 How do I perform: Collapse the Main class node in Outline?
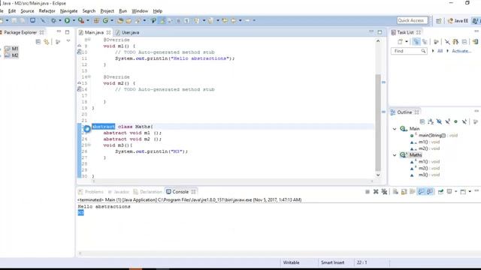(395, 129)
